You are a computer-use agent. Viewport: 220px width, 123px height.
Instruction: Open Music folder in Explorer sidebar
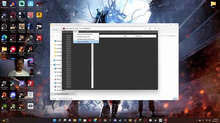(58, 79)
